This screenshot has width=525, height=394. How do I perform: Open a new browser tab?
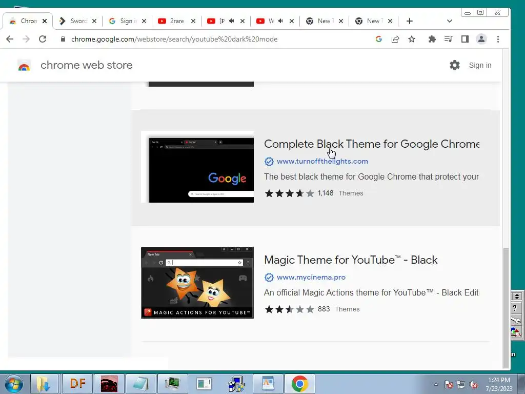tap(410, 21)
